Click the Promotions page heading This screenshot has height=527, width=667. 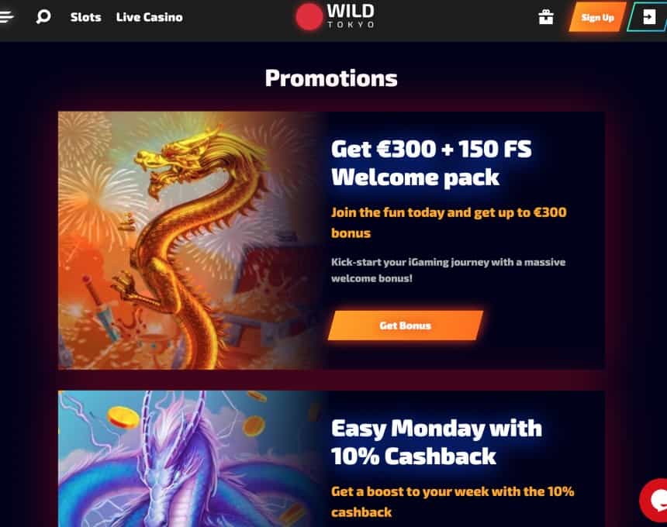pyautogui.click(x=331, y=78)
